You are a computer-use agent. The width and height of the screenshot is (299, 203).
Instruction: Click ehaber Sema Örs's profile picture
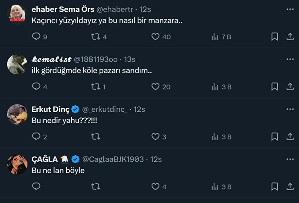(18, 14)
